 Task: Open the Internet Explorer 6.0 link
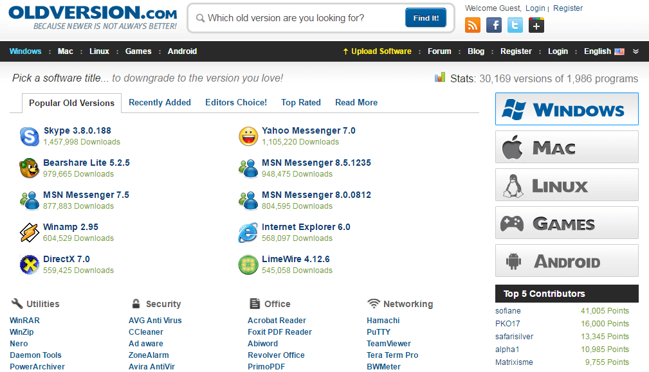(x=306, y=227)
